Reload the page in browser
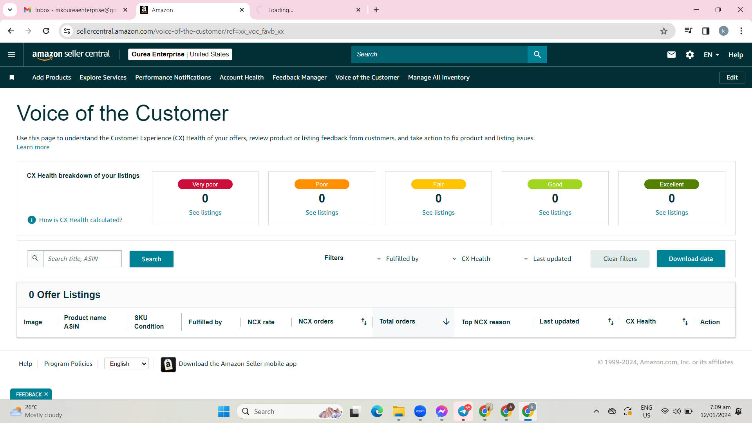Viewport: 752px width, 423px height. [46, 31]
